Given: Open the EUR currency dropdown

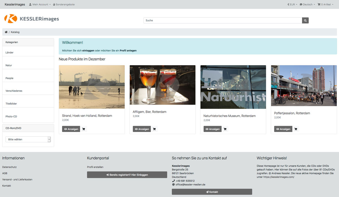Looking at the screenshot, I should tap(292, 5).
